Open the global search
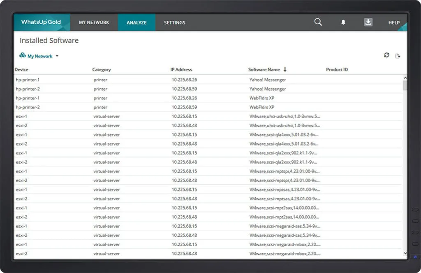 tap(318, 23)
